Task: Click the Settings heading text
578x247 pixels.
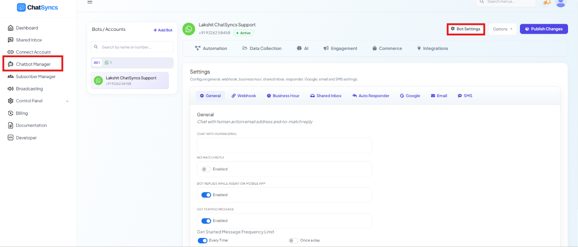Action: (200, 72)
